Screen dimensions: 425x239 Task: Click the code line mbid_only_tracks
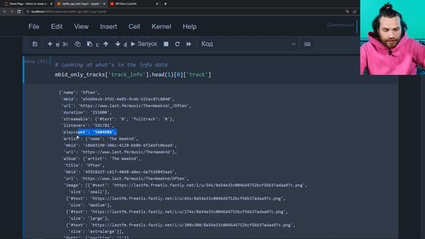pos(133,74)
